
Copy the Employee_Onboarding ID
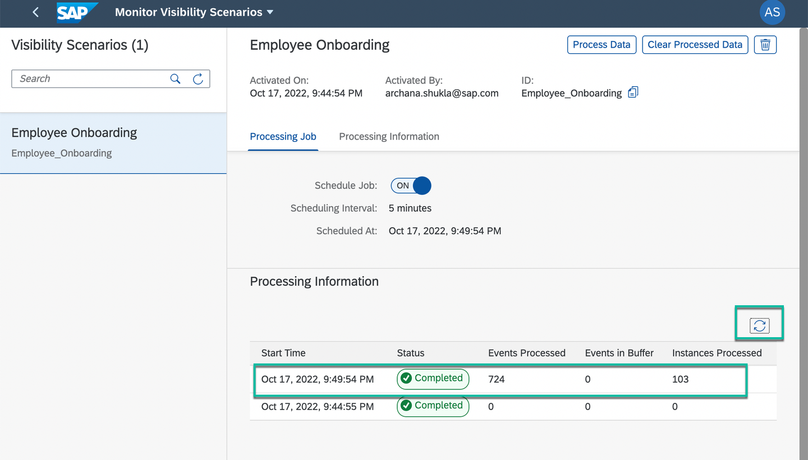[633, 93]
